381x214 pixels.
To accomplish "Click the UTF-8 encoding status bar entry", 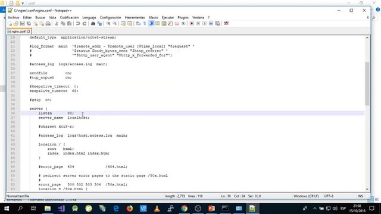I will tap(329, 196).
